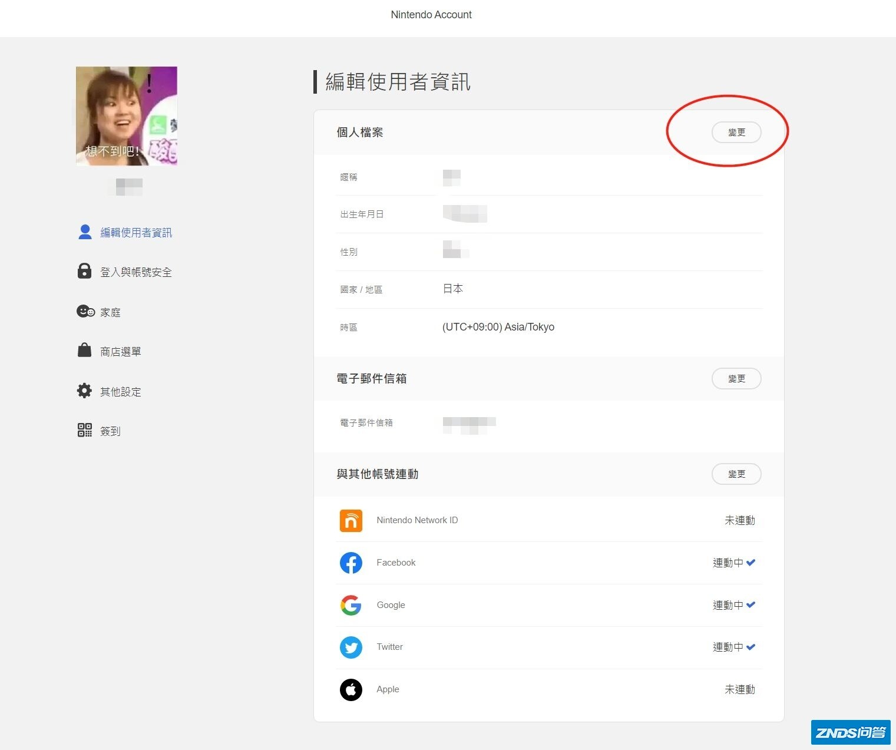Click the Nintendo Account header title
Image resolution: width=896 pixels, height=750 pixels.
pyautogui.click(x=431, y=15)
